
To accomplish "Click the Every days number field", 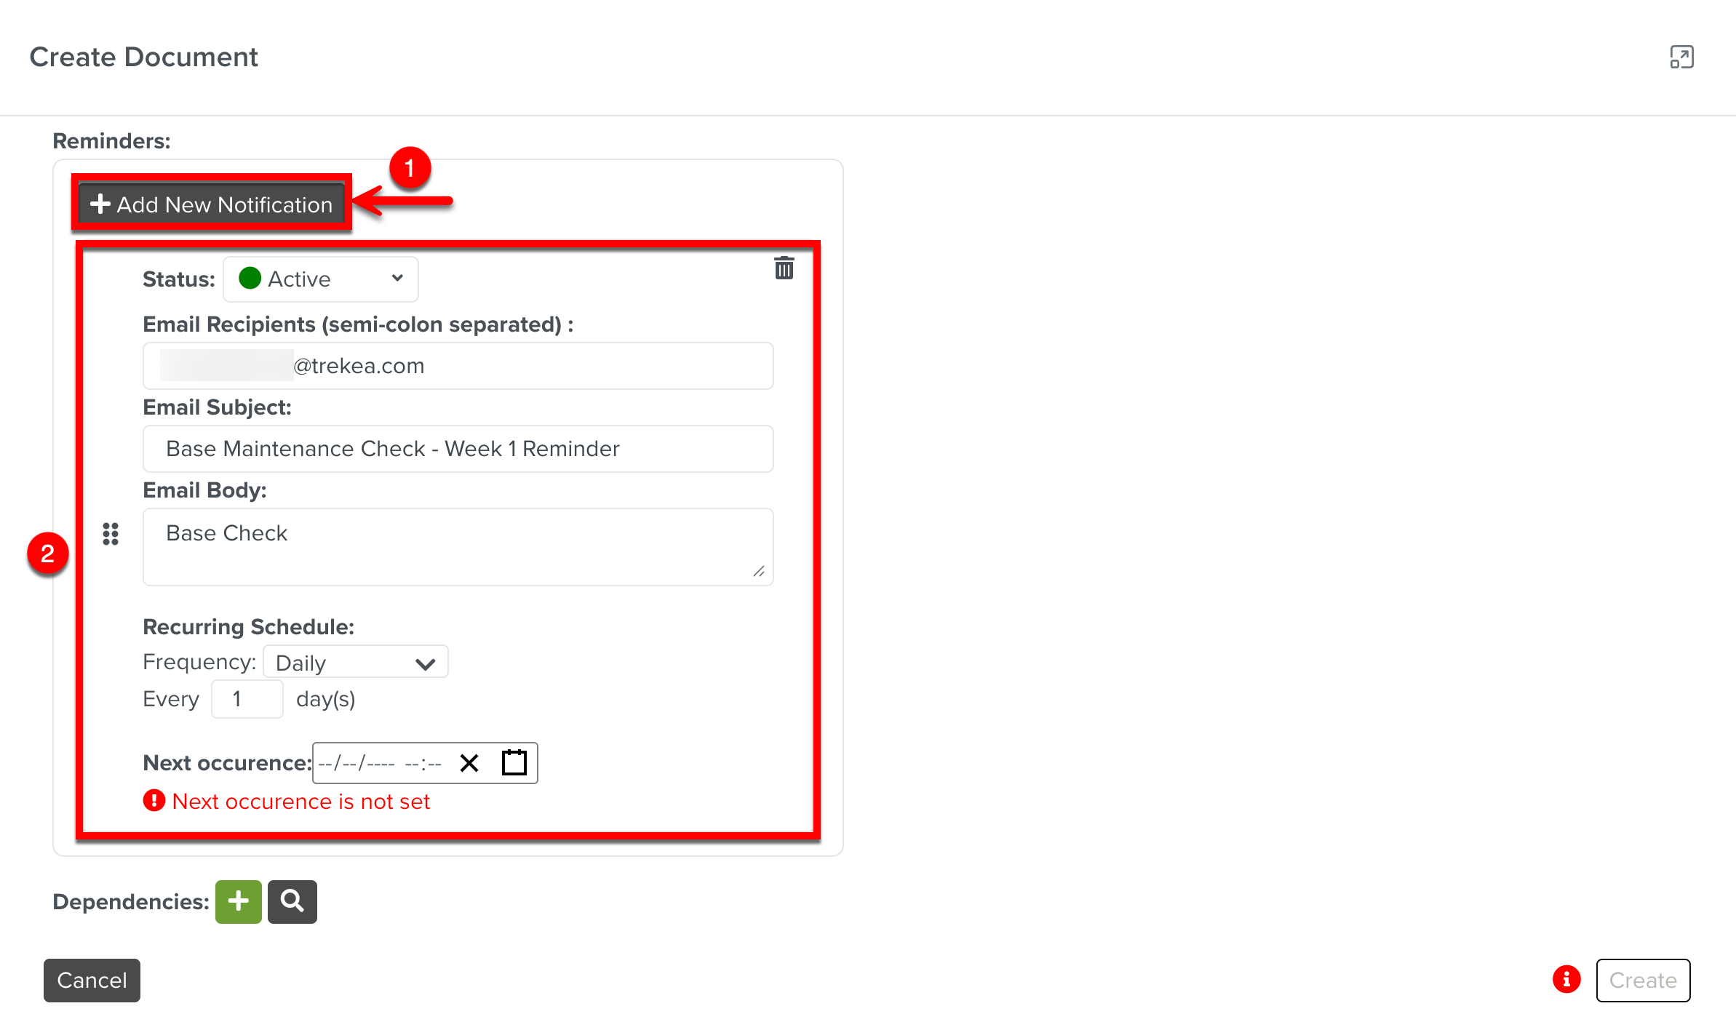I will (x=247, y=699).
